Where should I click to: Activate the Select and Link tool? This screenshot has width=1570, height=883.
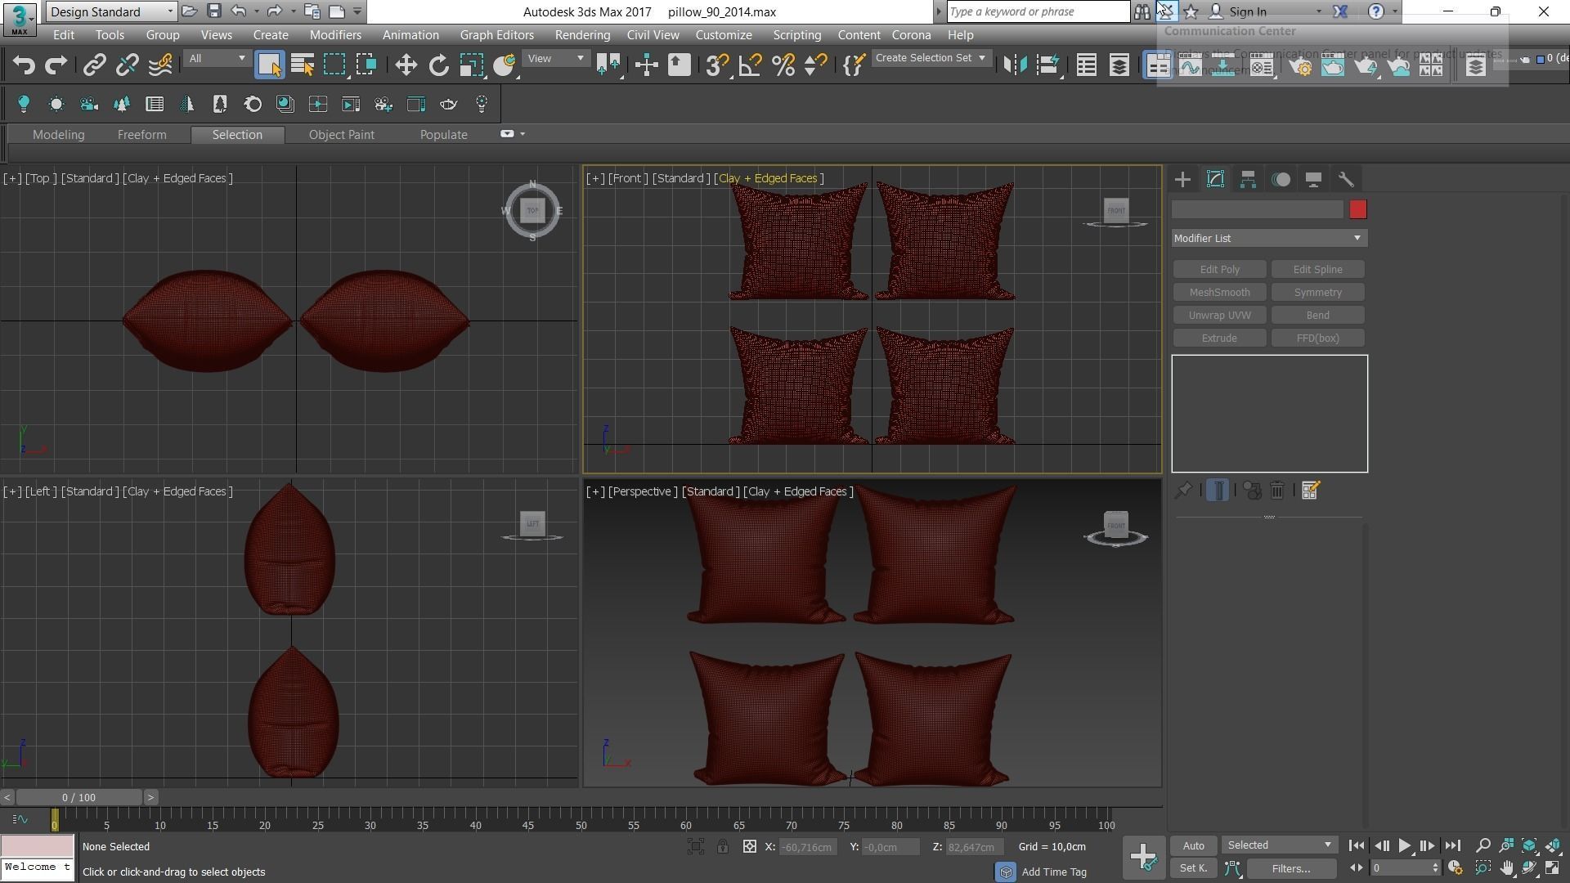point(94,65)
